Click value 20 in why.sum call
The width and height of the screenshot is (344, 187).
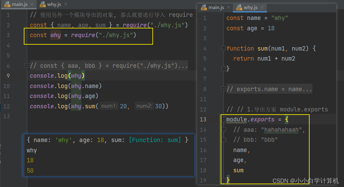point(123,106)
